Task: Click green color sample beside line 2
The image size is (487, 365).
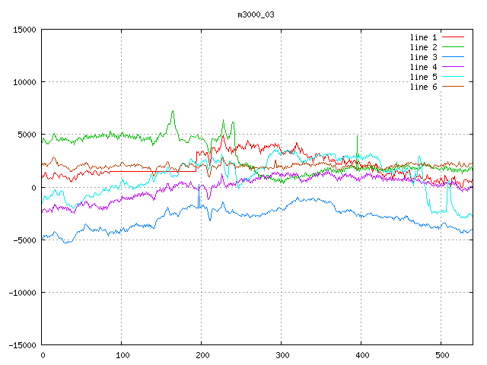Action: (454, 47)
